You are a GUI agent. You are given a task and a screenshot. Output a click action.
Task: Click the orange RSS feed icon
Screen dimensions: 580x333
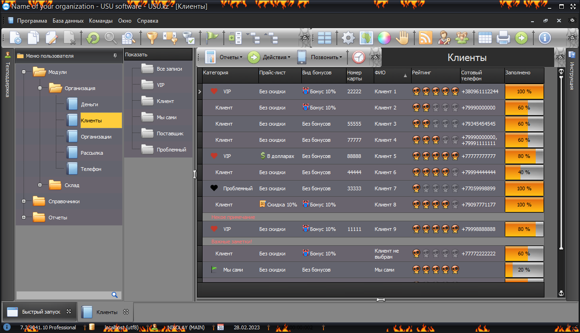click(425, 38)
